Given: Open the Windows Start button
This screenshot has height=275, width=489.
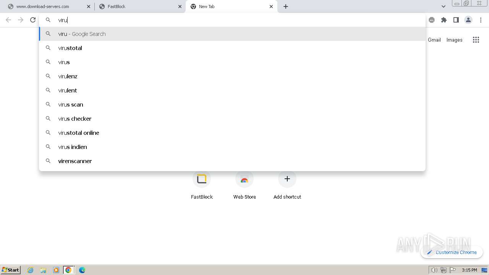Looking at the screenshot, I should point(11,270).
